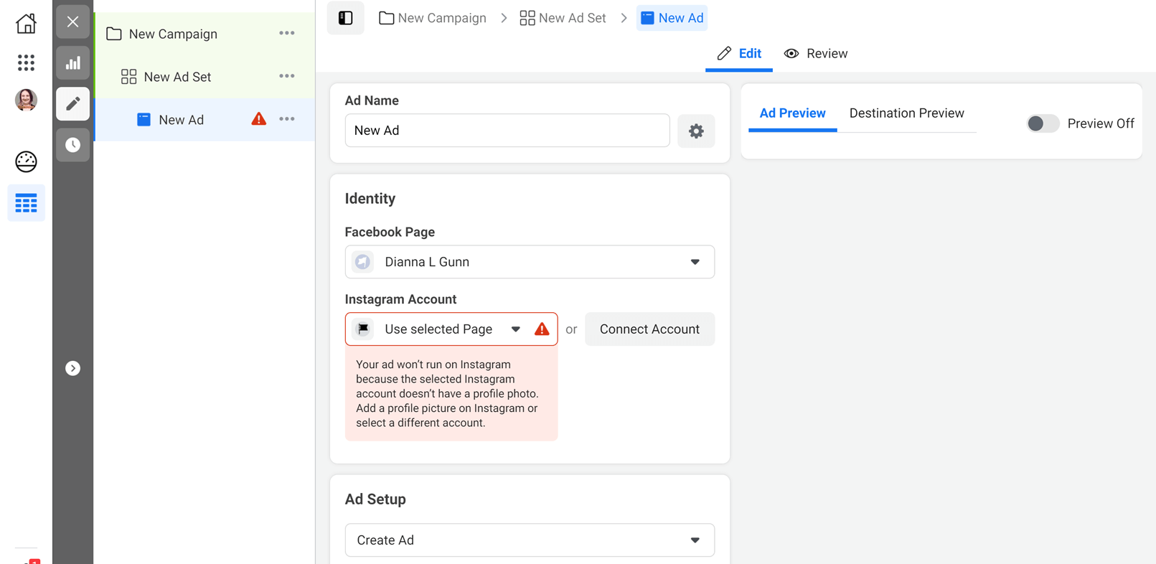
Task: Open the account overview gauge icon
Action: point(26,161)
